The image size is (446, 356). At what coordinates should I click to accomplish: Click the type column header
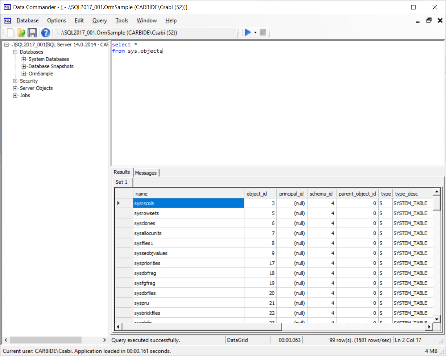coord(385,194)
